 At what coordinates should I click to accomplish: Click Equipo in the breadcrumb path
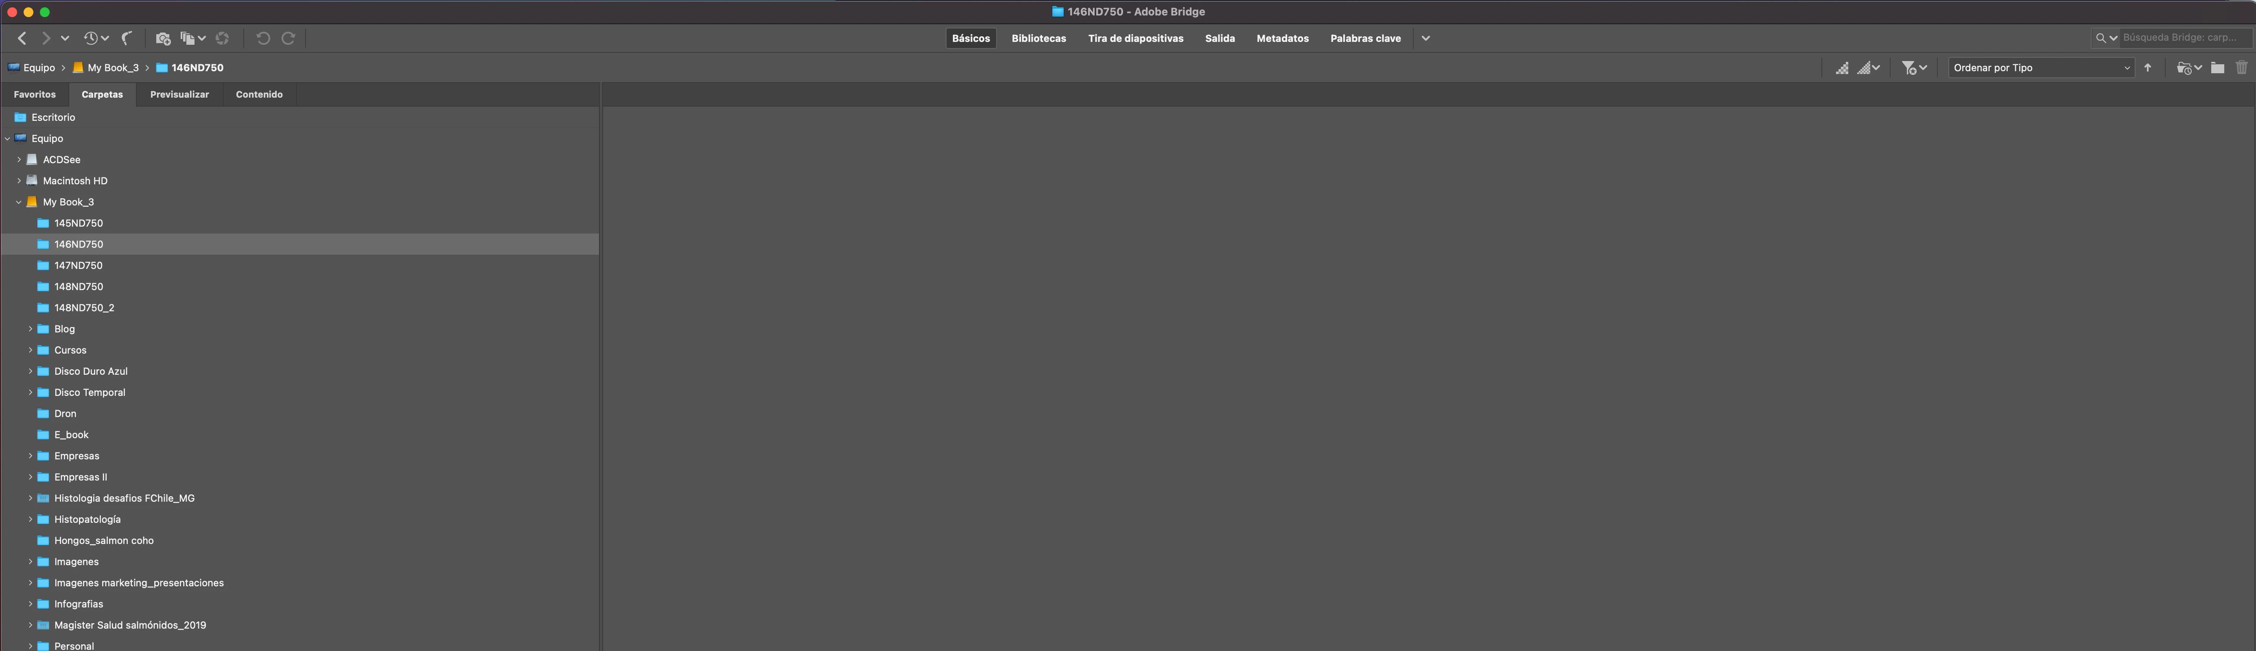tap(39, 68)
